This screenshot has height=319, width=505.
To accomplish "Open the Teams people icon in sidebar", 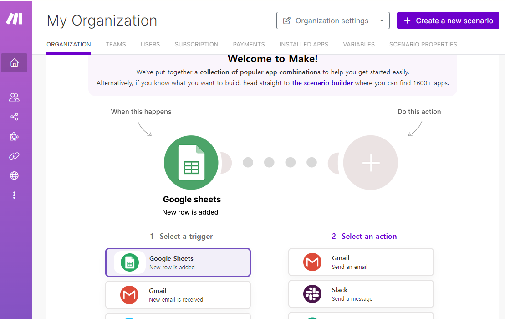I will pyautogui.click(x=14, y=98).
